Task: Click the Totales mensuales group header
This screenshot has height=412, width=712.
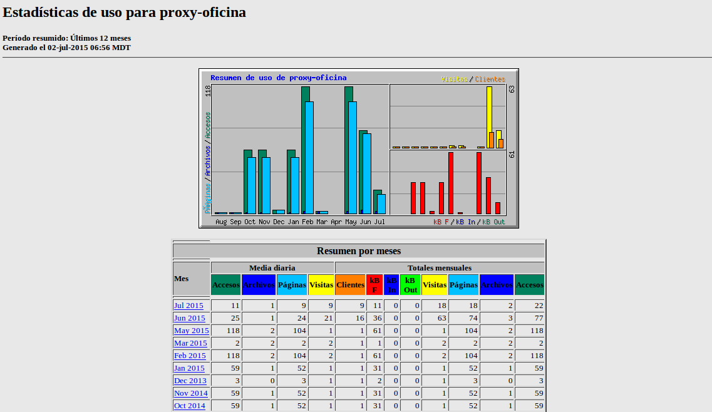Action: coord(440,268)
